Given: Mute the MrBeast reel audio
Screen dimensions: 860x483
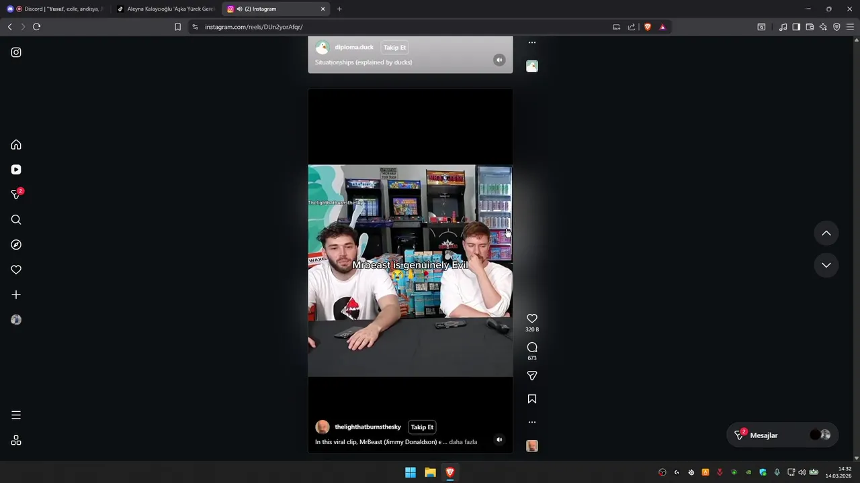Looking at the screenshot, I should (x=499, y=440).
